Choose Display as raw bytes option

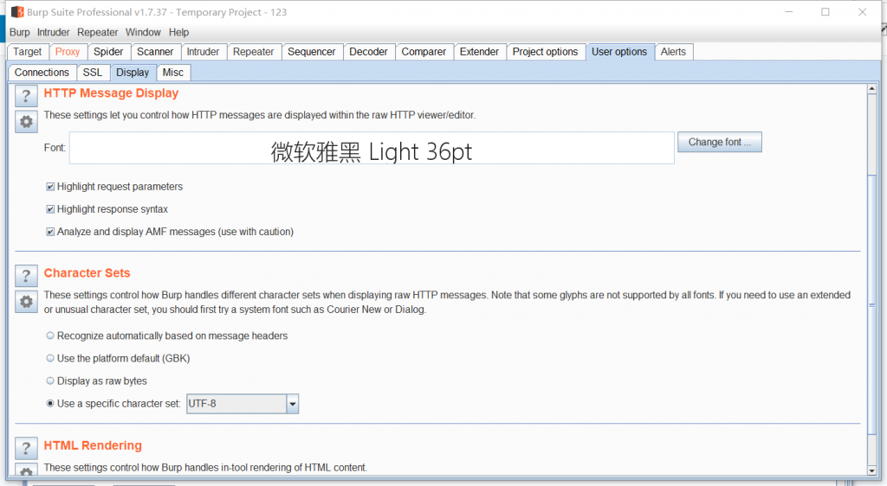click(50, 380)
